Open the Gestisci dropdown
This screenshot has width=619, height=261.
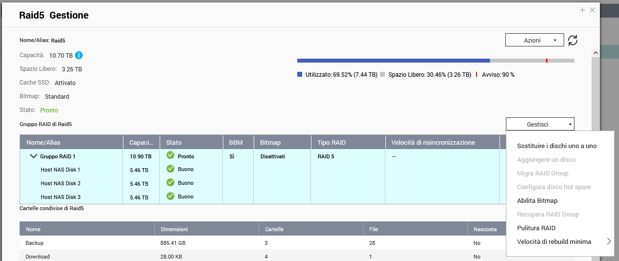(540, 124)
